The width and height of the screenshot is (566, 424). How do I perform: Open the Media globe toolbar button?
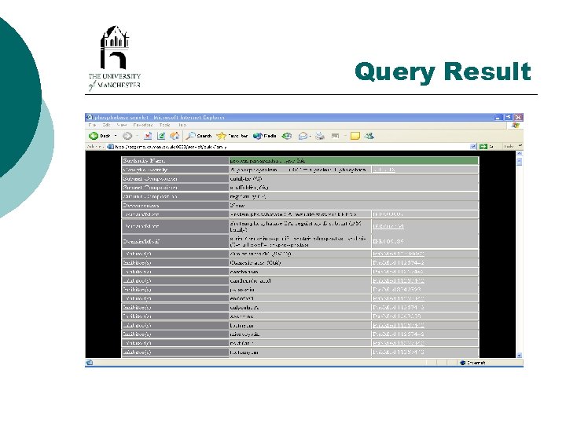pyautogui.click(x=265, y=136)
